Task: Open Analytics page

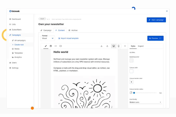Action: (18, 57)
